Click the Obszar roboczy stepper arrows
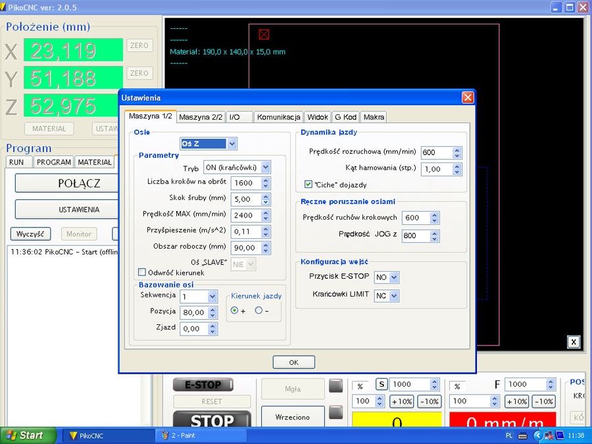 point(266,248)
